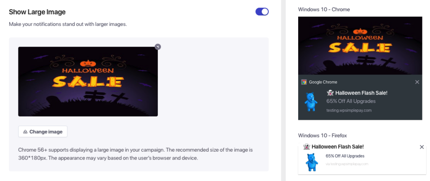The width and height of the screenshot is (430, 181).
Task: Click the Change image button
Action: pos(43,132)
